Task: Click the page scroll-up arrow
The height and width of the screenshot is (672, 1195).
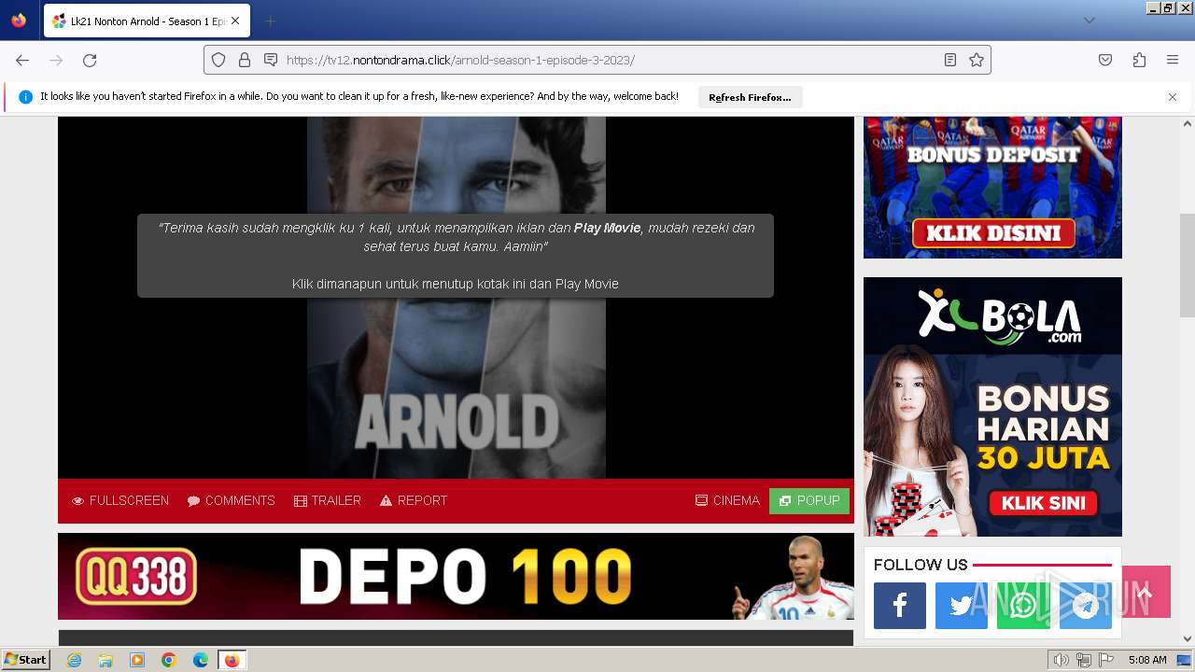Action: (x=1188, y=123)
